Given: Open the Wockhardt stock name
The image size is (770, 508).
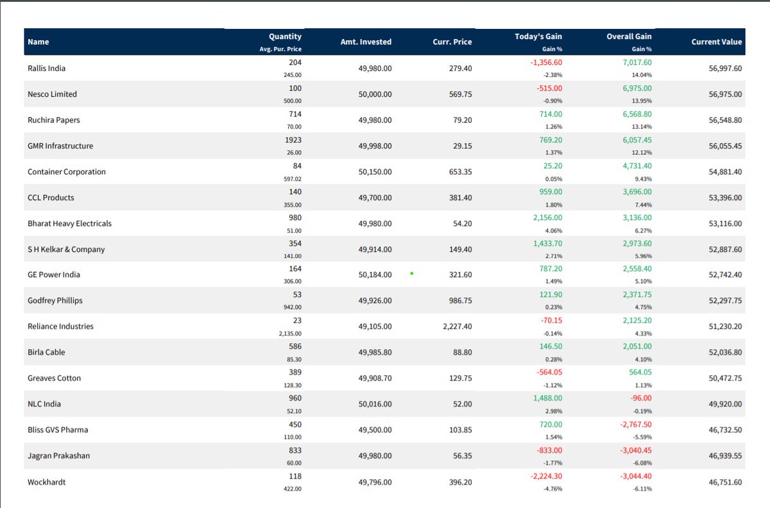Looking at the screenshot, I should tap(47, 482).
